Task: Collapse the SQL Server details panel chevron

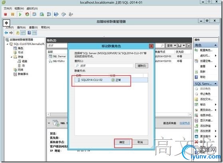Action: [x=49, y=123]
